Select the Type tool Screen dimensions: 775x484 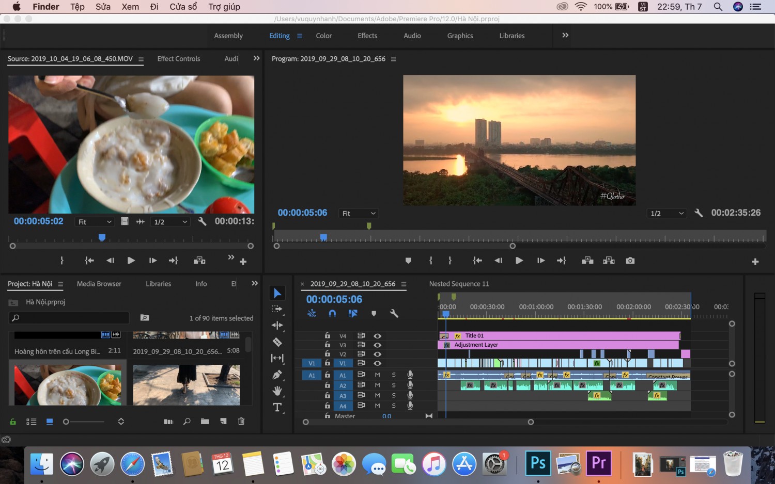coord(277,407)
